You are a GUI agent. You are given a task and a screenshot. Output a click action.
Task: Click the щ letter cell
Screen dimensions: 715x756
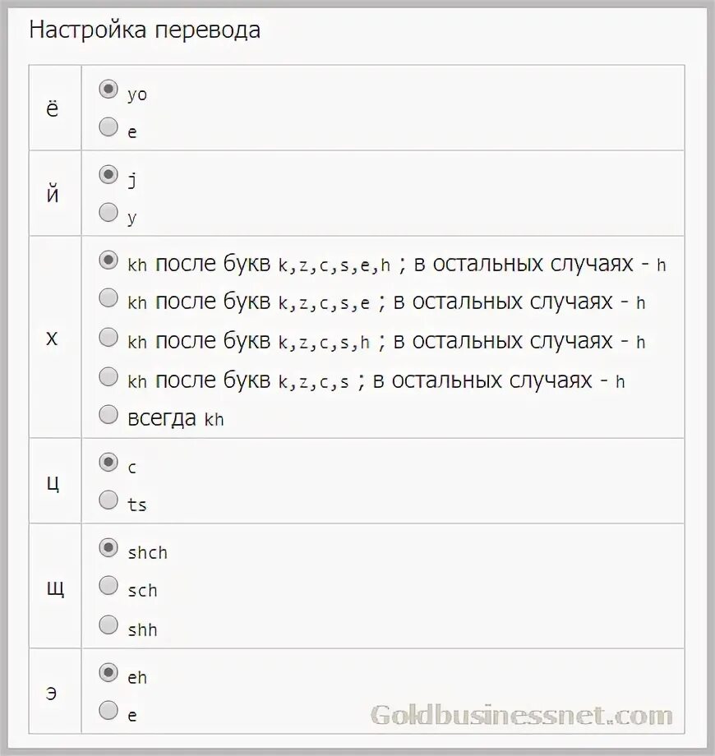(55, 587)
